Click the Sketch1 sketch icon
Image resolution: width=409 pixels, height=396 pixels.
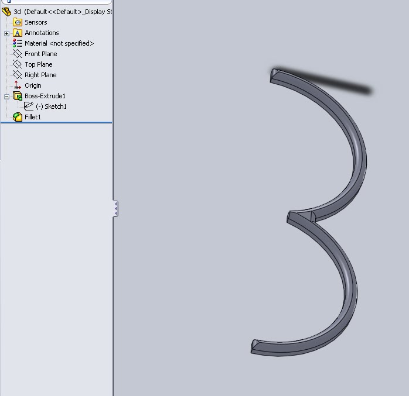click(x=29, y=106)
